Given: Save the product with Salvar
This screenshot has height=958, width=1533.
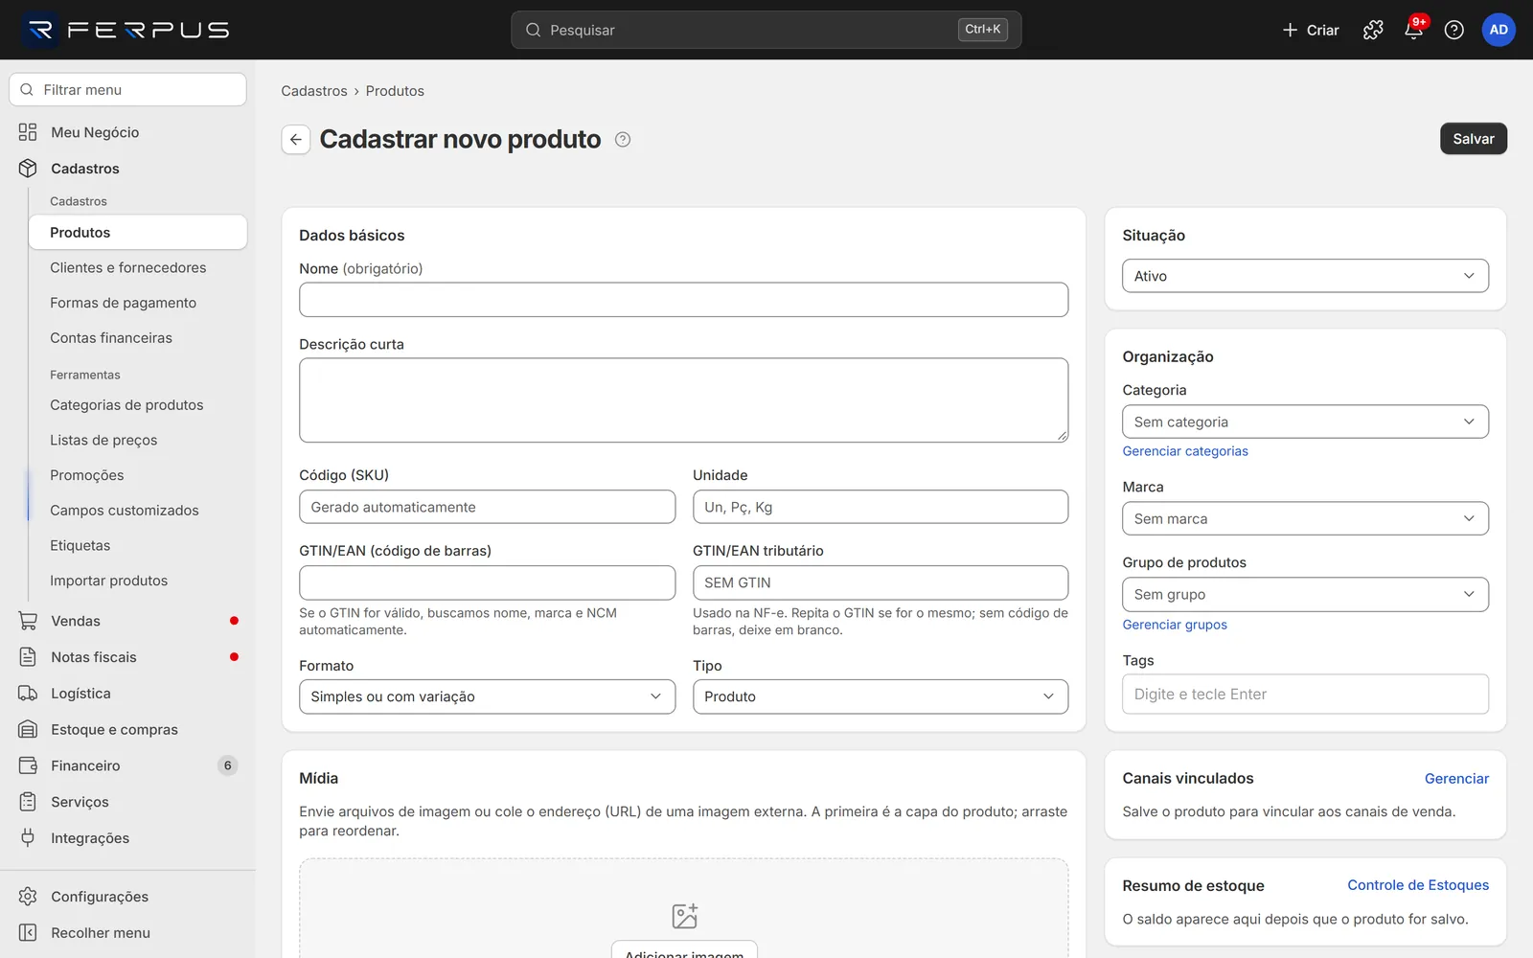Looking at the screenshot, I should (1474, 139).
